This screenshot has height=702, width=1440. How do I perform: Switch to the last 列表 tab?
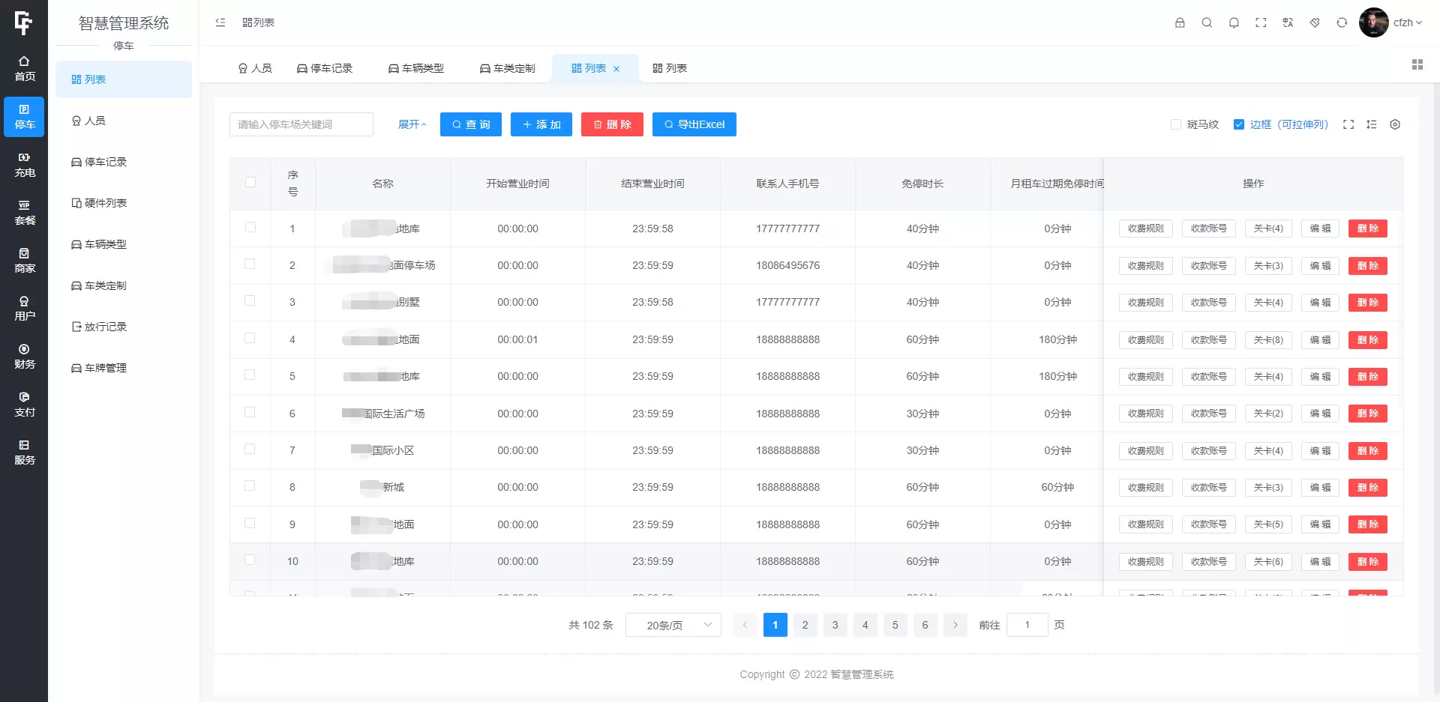coord(670,68)
